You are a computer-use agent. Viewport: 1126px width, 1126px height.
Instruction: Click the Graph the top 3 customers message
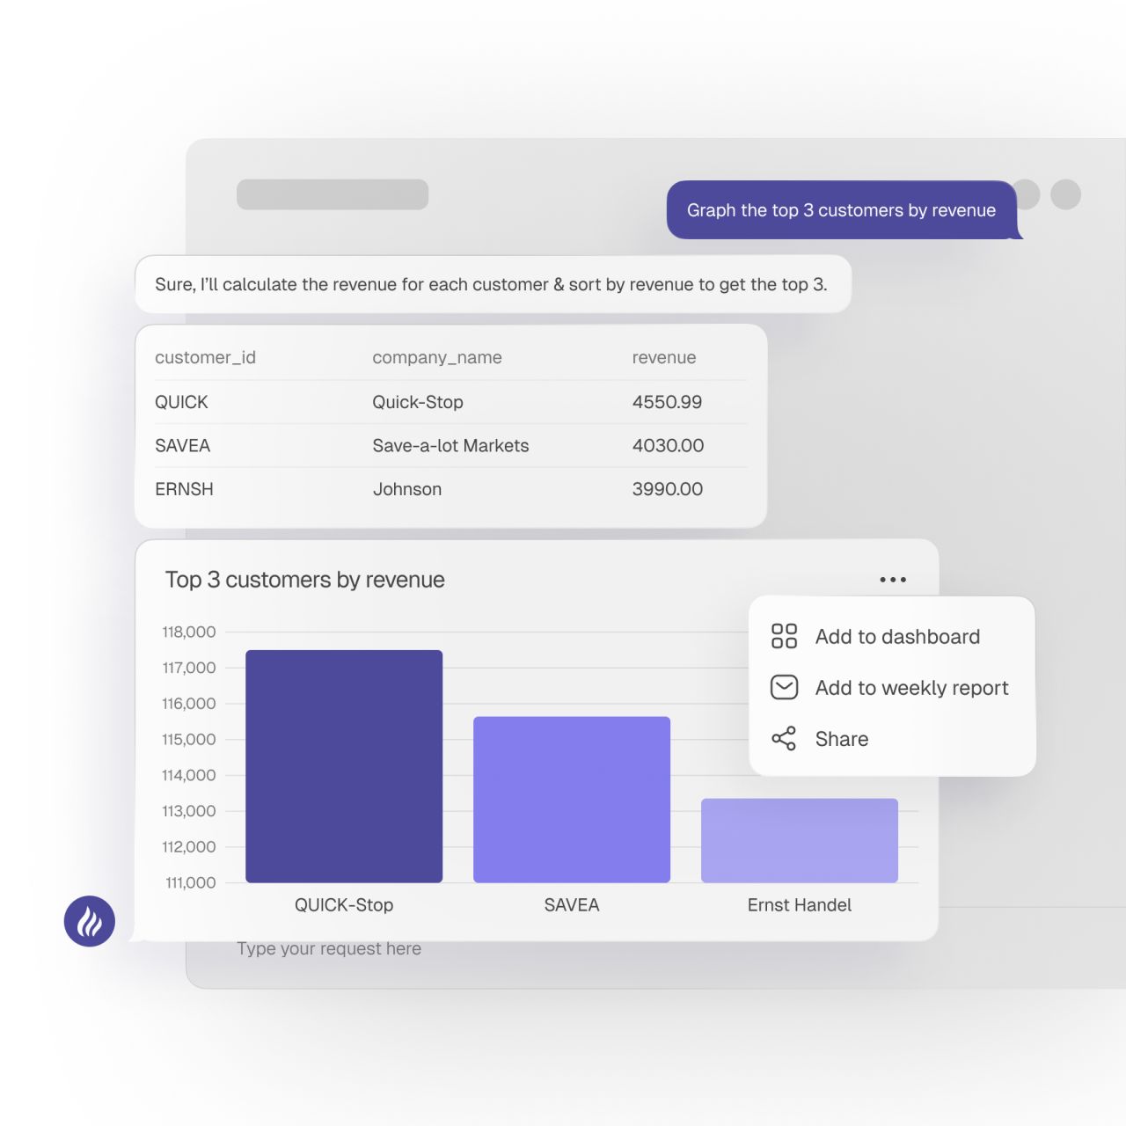tap(842, 210)
